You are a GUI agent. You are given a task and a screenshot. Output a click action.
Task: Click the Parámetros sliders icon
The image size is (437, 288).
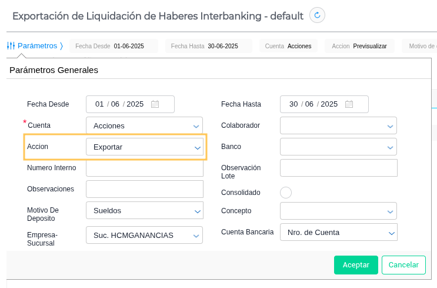pyautogui.click(x=11, y=45)
